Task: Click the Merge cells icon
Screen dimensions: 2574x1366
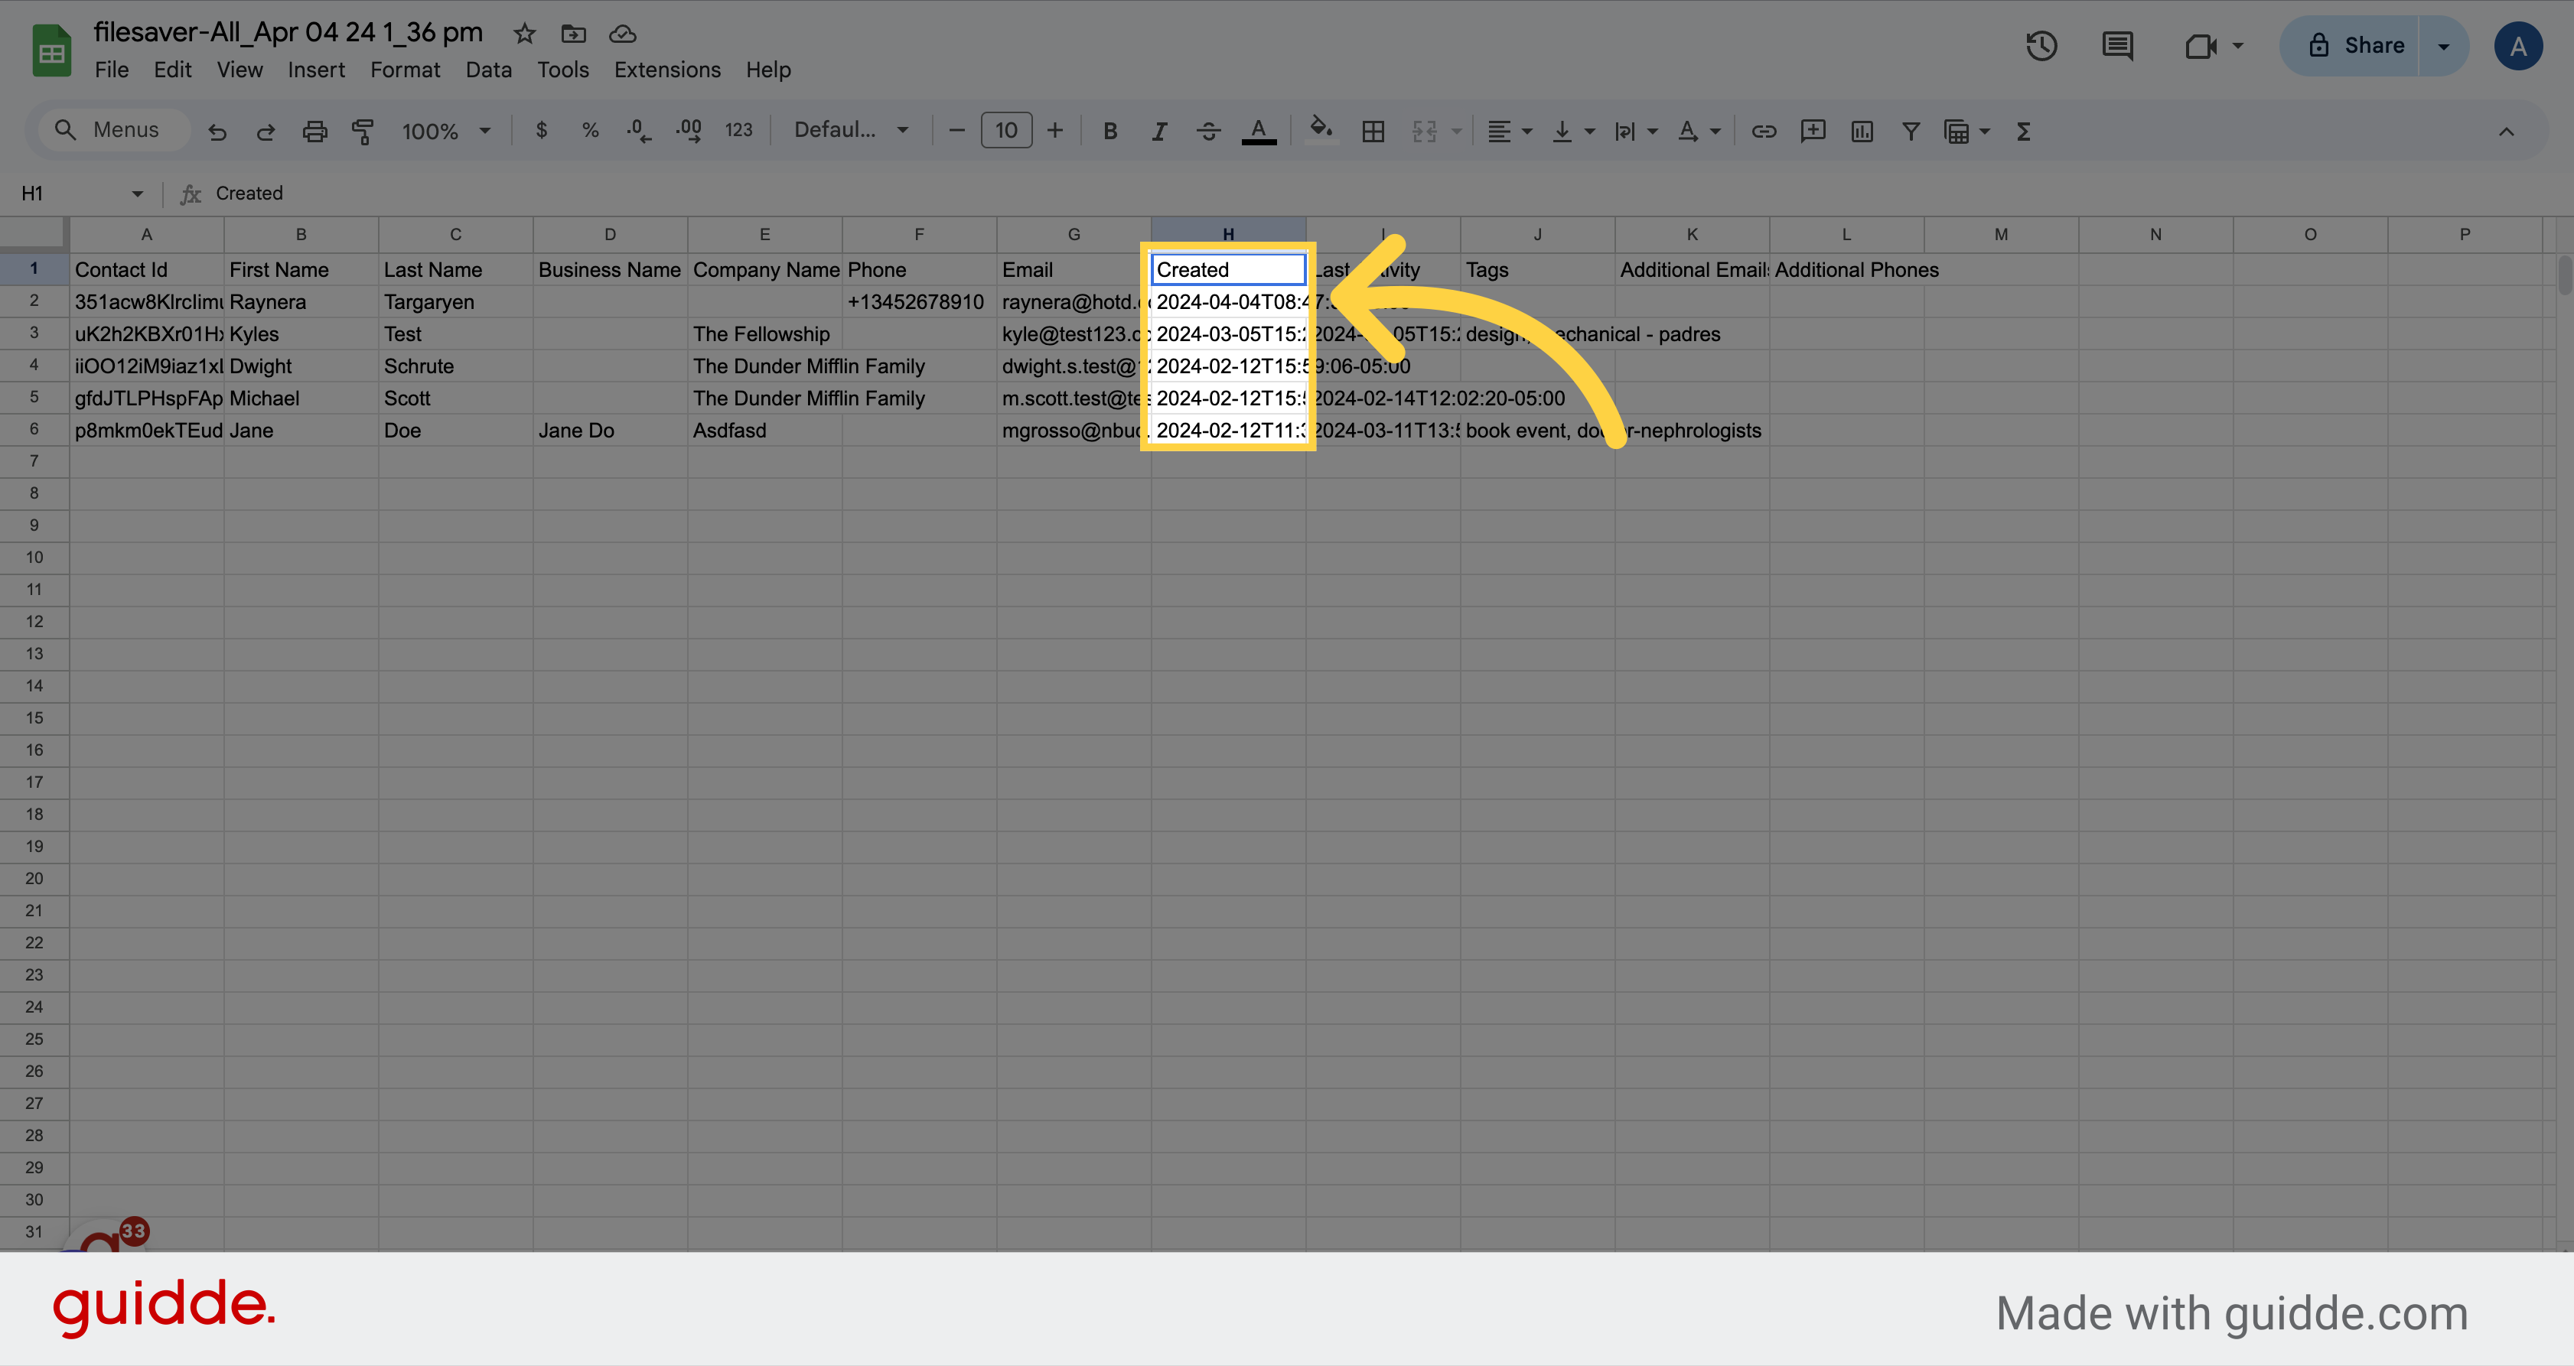Action: coord(1424,131)
